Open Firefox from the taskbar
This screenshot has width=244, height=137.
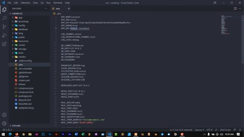click(x=17, y=134)
